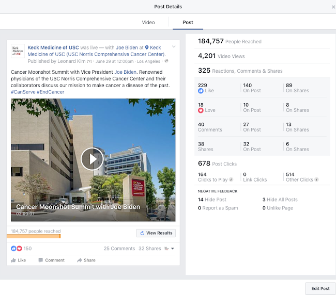Click the red Love heart icon in stats

(x=201, y=110)
